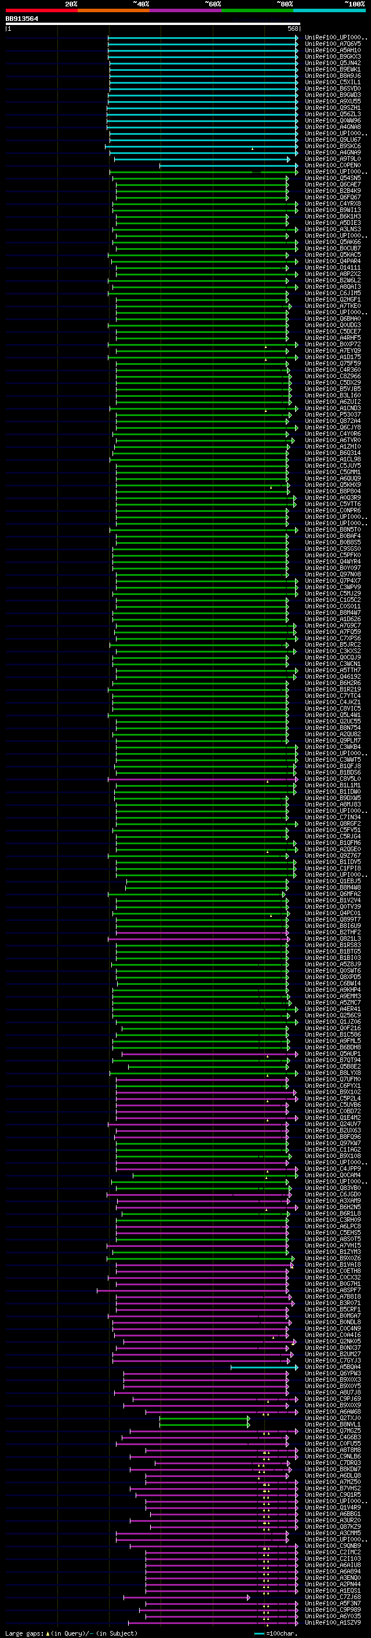Select the UniRef100_A2QGE0 hit label
371x1638 pixels.
click(333, 849)
